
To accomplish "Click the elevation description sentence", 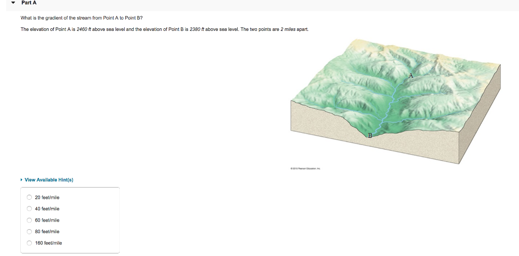I will pyautogui.click(x=165, y=29).
